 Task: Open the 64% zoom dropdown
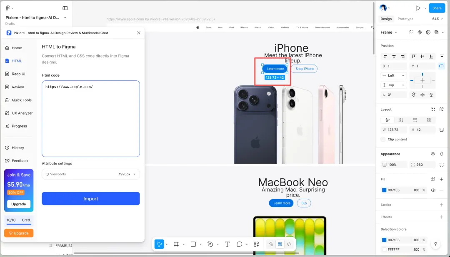[437, 19]
